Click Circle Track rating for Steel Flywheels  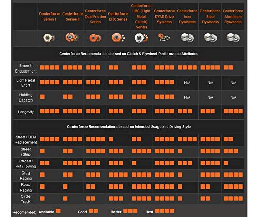(206, 198)
